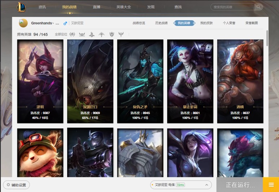Click 65% / 17场 on 深渊巨口 card
Viewport: 279px width, 192px height.
click(x=90, y=118)
